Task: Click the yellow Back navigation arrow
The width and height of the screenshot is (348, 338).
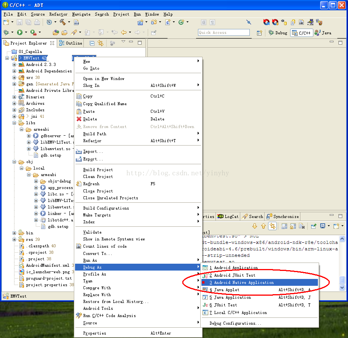Action: [x=124, y=32]
